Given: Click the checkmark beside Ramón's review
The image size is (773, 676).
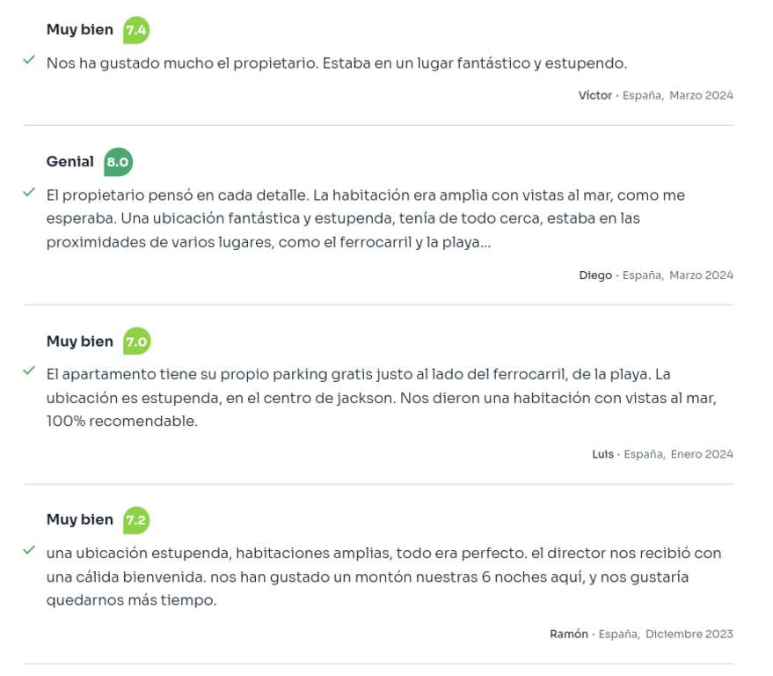Looking at the screenshot, I should 29,550.
